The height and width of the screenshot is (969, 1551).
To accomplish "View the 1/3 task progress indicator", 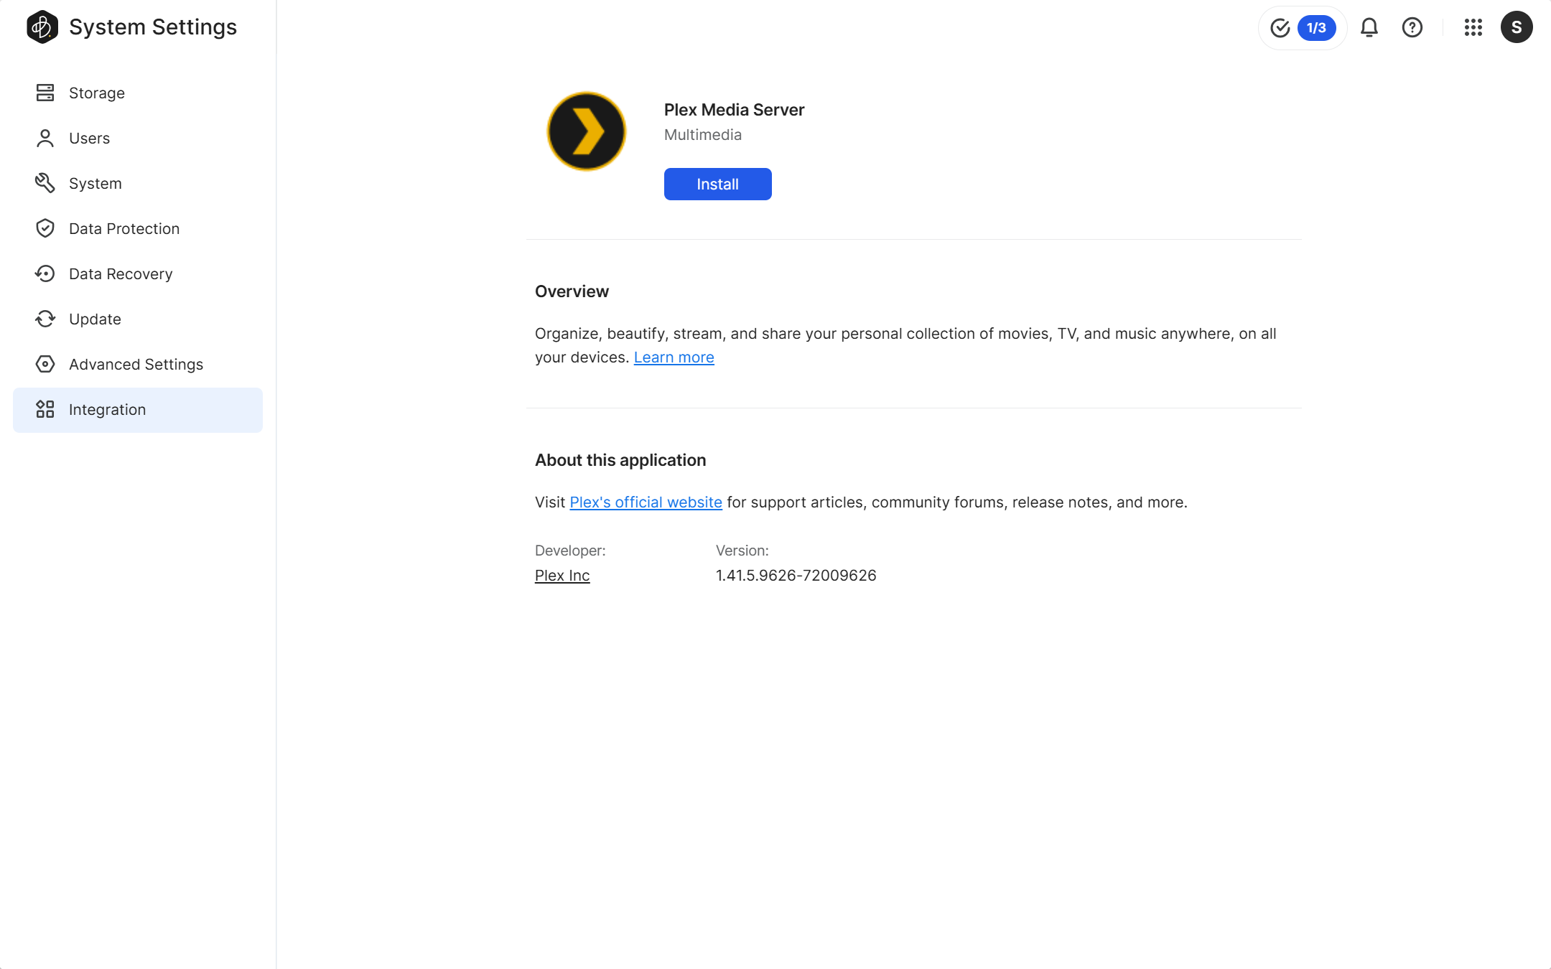I will (1316, 27).
